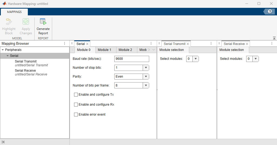The width and height of the screenshot is (277, 145).
Task: Select Module selection tab in Serial Transmit
Action: 173,50
